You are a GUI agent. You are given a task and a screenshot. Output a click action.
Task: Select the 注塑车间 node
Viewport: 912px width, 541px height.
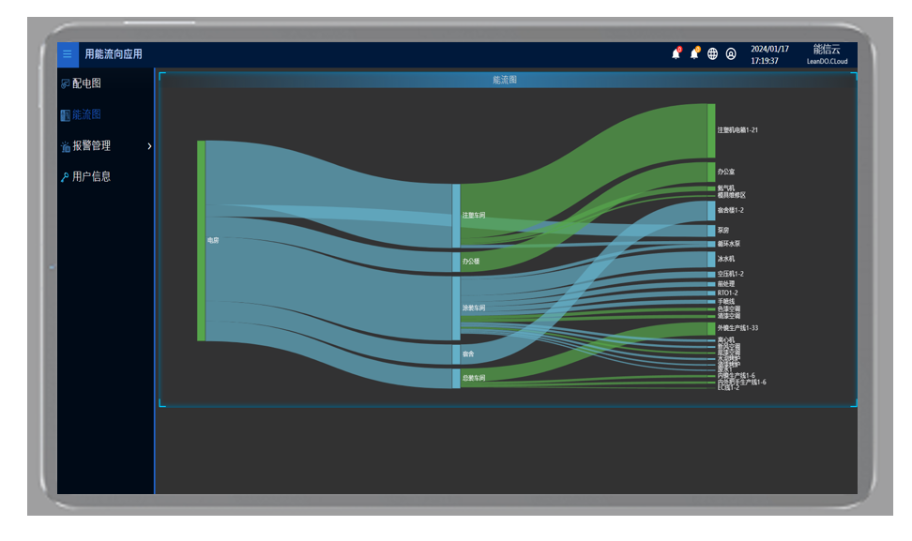tap(456, 216)
